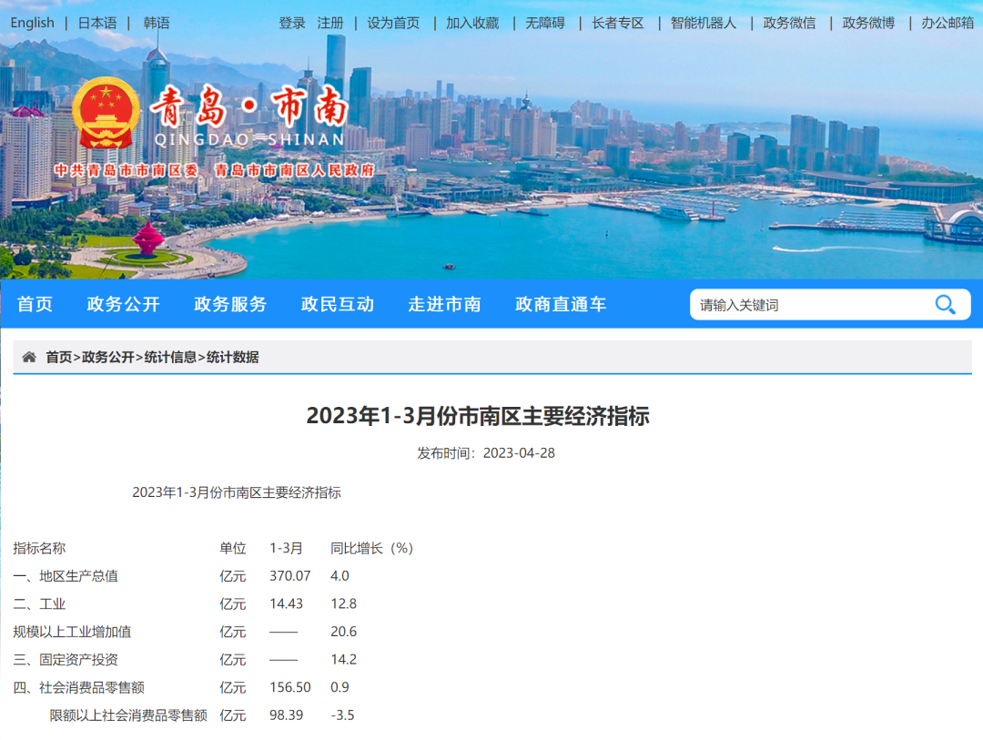Image resolution: width=983 pixels, height=740 pixels.
Task: Click the search magnifier icon
Action: [945, 305]
